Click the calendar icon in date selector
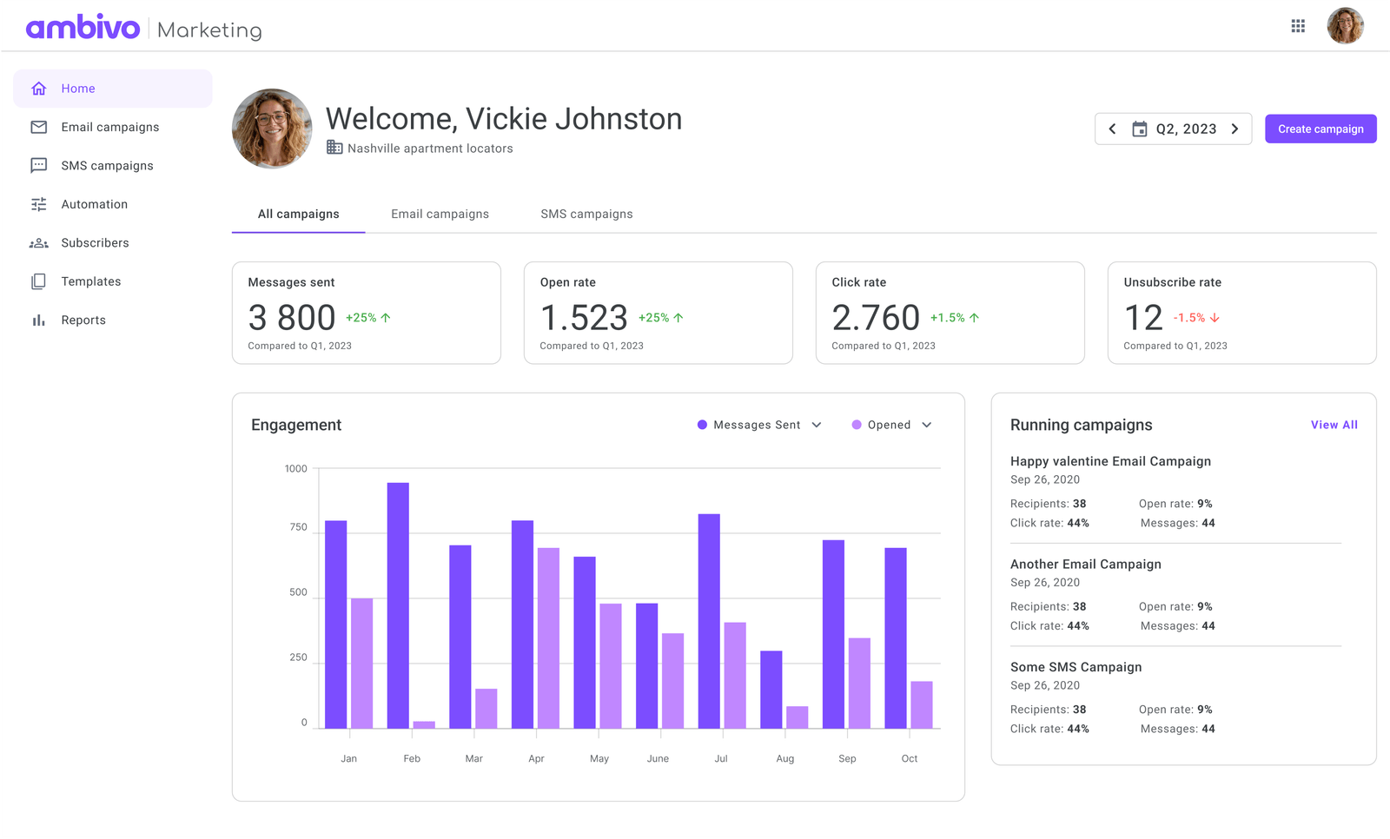This screenshot has width=1390, height=839. [x=1141, y=129]
